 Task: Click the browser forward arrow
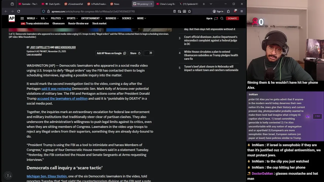click(12, 11)
